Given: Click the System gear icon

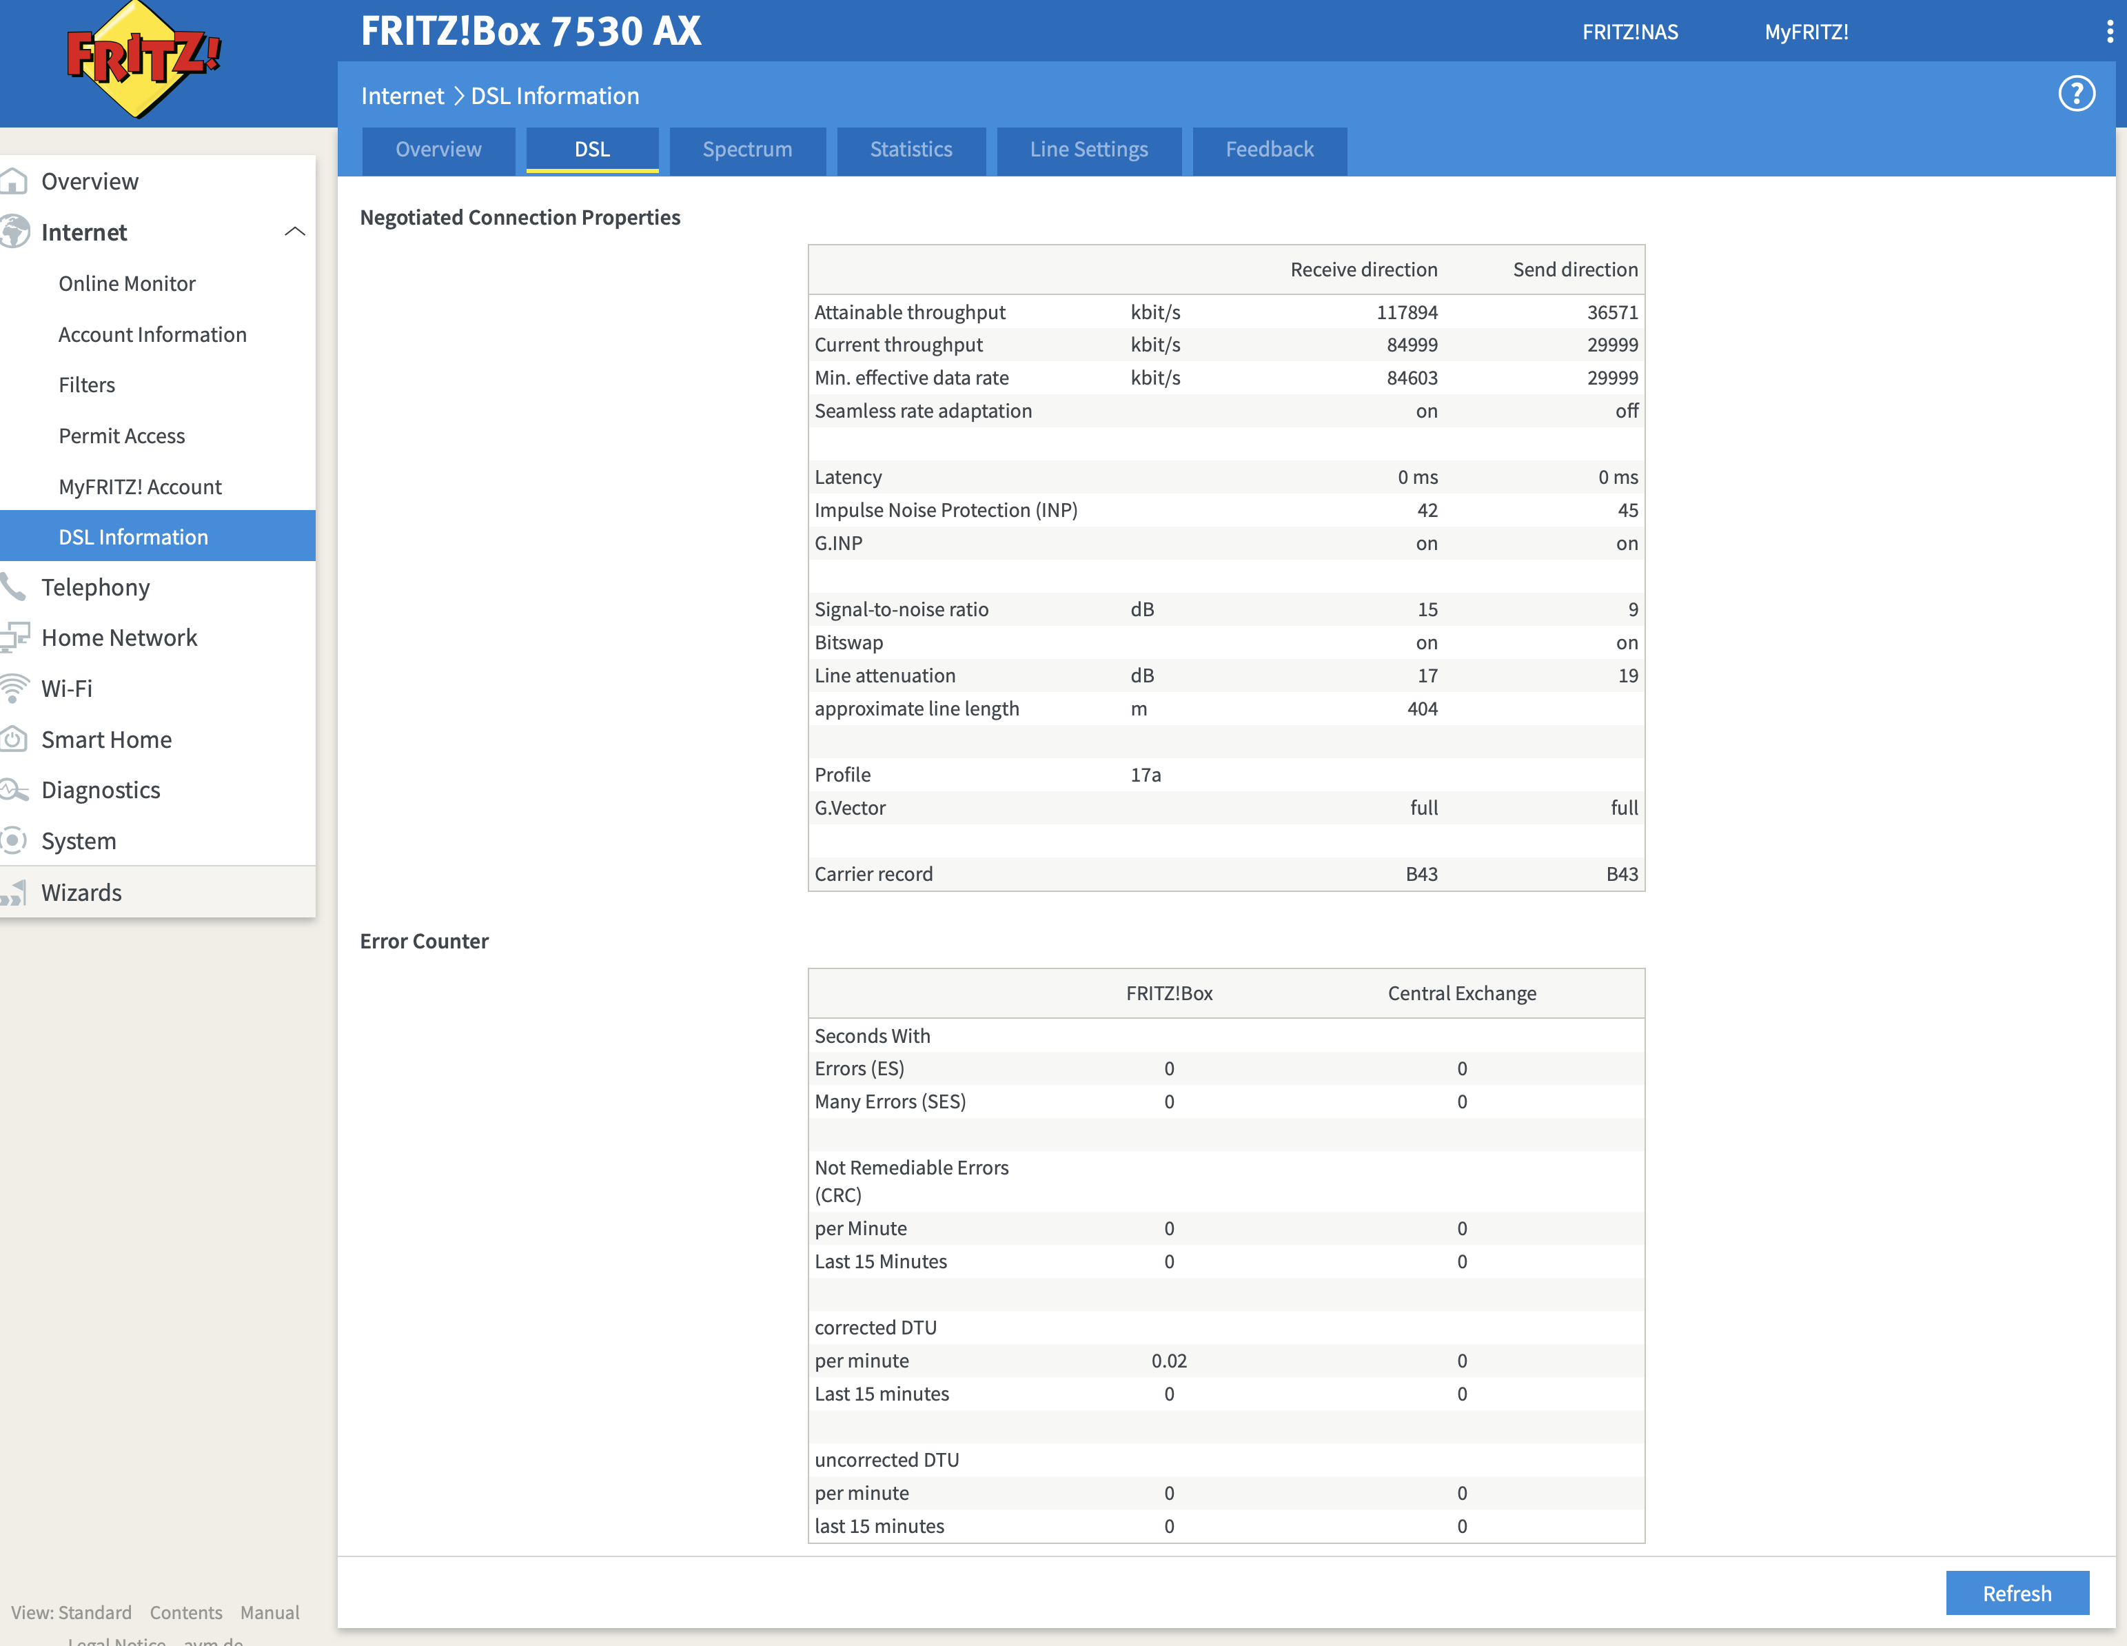Looking at the screenshot, I should click(x=14, y=840).
